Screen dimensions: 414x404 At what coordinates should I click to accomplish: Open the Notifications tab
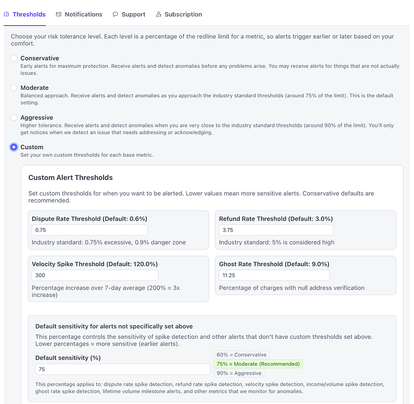point(83,14)
